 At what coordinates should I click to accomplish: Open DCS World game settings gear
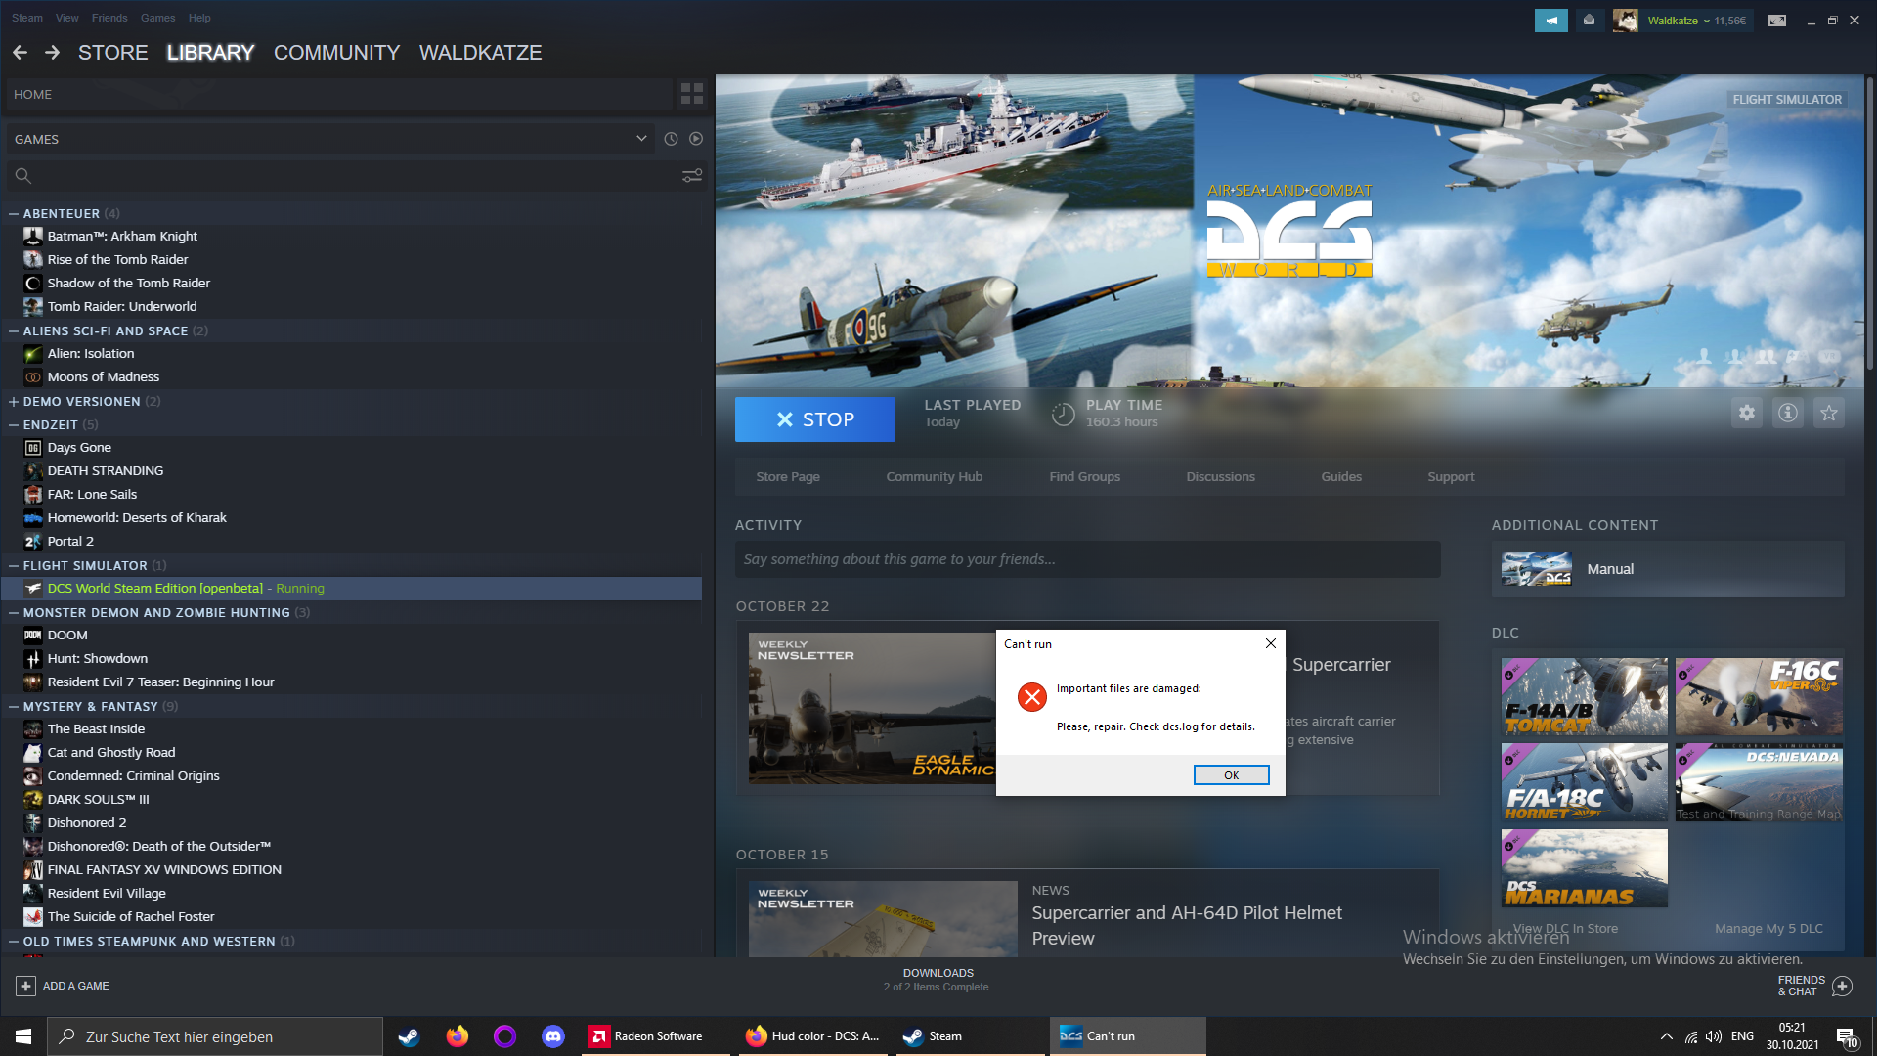coord(1747,413)
